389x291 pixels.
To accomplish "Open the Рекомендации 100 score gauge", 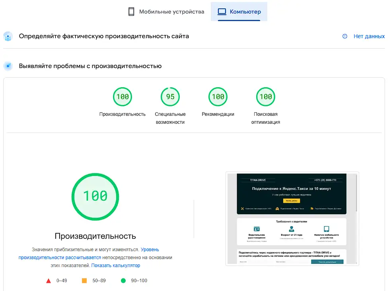I will 218,97.
